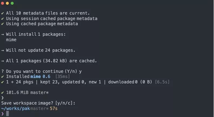Image resolution: width=214 pixels, height=117 pixels.
Task: Click the purple prompt chevron on last line
Action: [x=2, y=114]
